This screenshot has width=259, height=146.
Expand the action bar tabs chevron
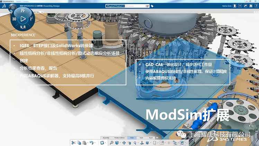tap(157, 138)
